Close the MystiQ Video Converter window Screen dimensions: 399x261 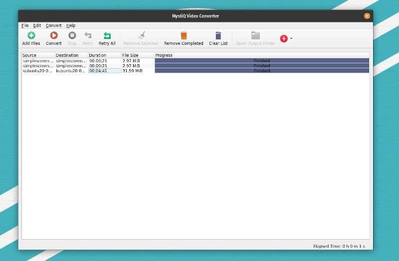pos(367,16)
